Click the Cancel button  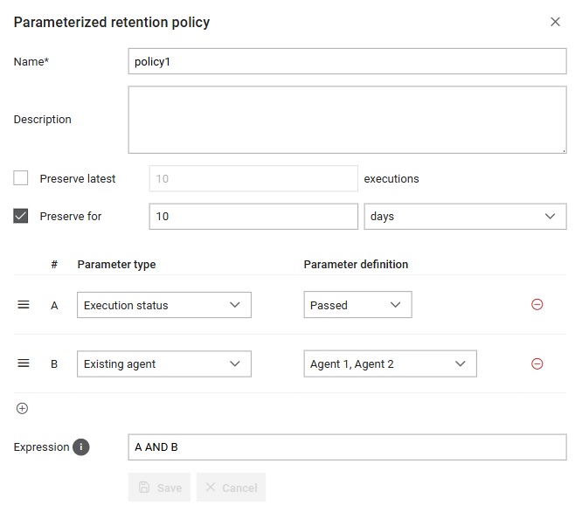click(x=231, y=487)
